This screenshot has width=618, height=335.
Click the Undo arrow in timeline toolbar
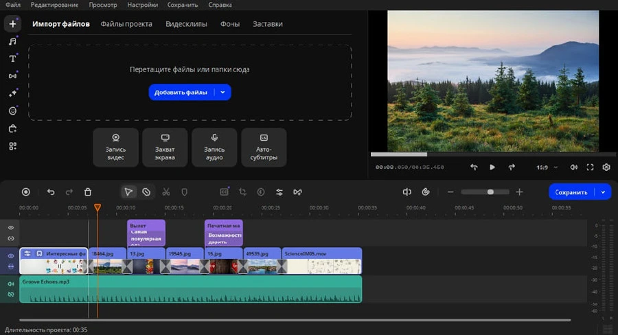(51, 192)
